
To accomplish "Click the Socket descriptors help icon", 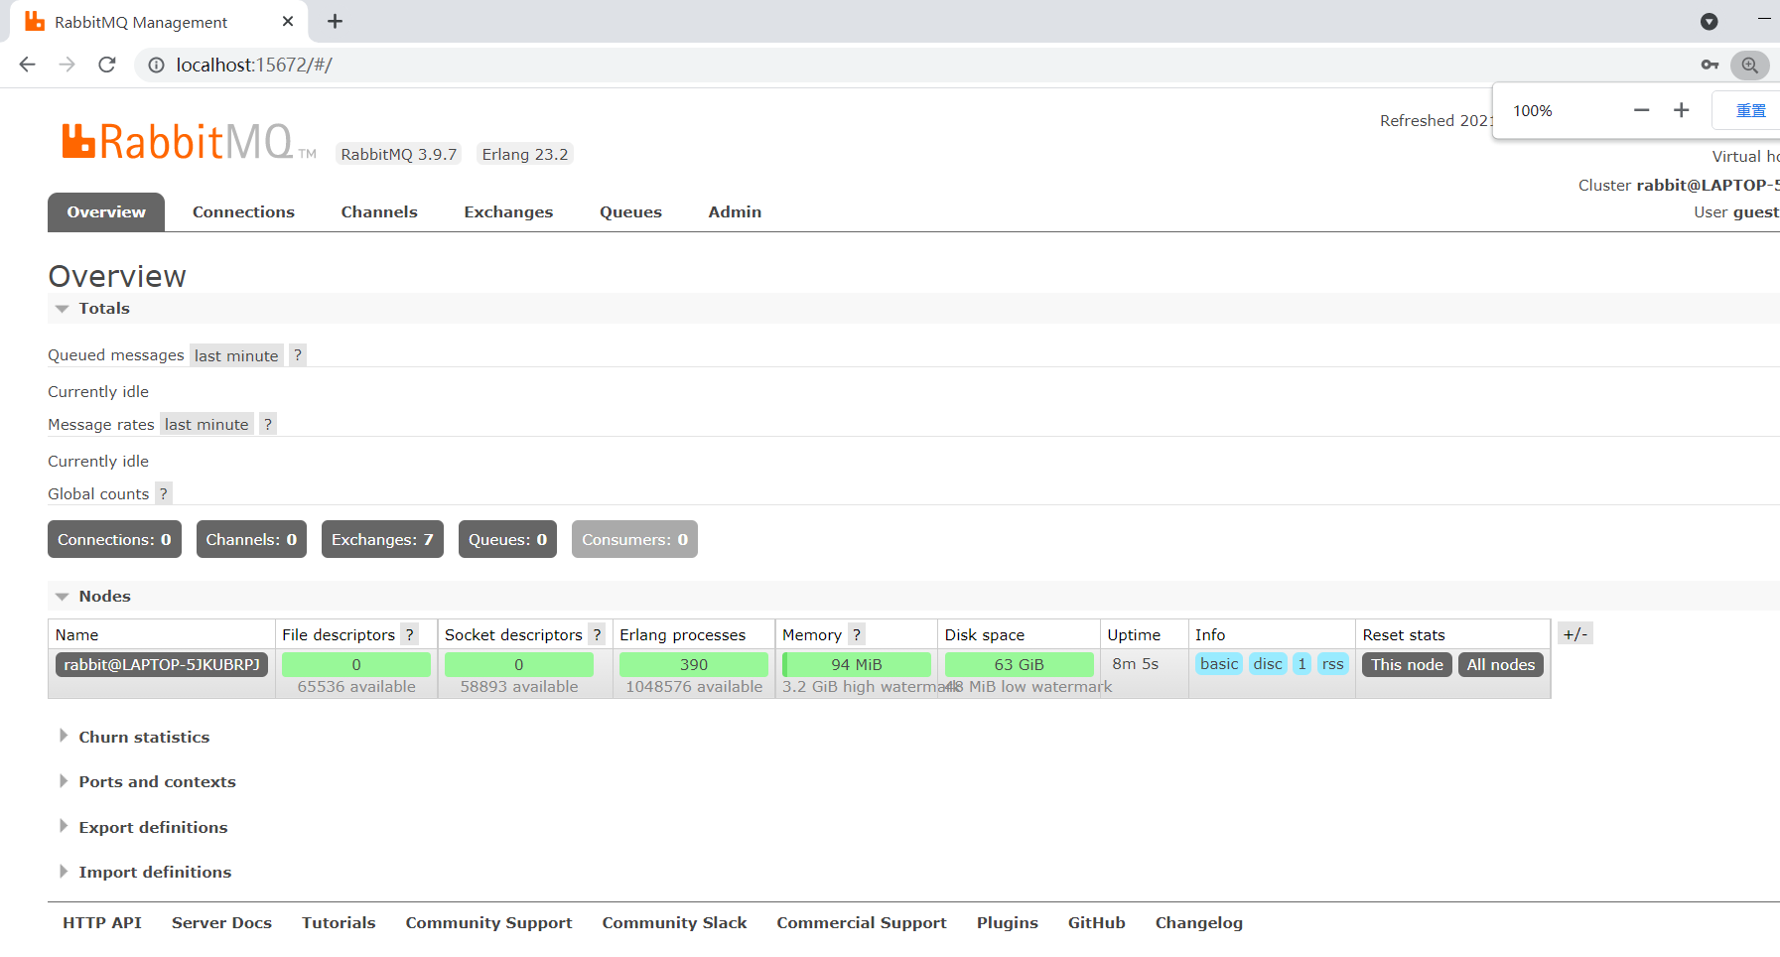I will [x=597, y=634].
